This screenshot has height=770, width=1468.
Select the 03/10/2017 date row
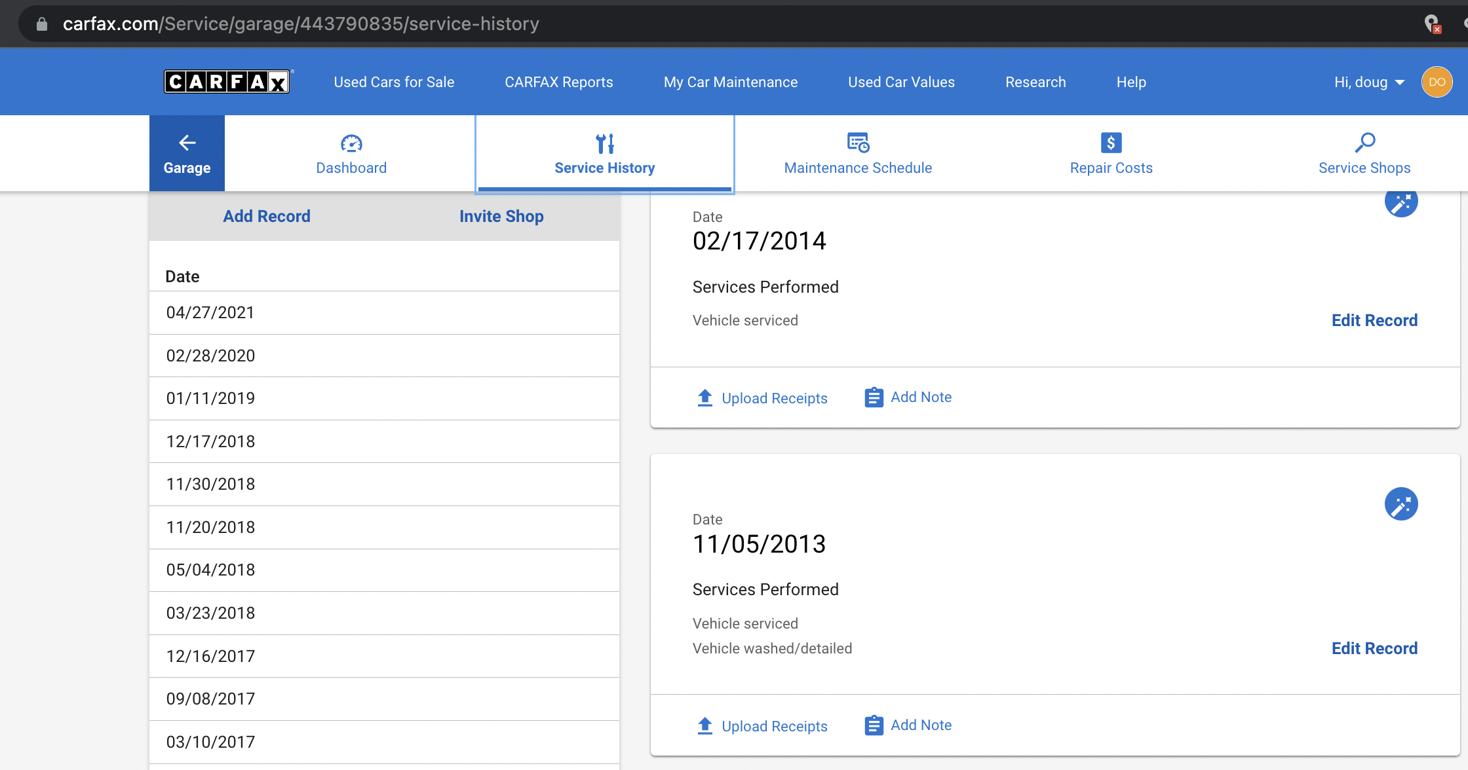385,742
